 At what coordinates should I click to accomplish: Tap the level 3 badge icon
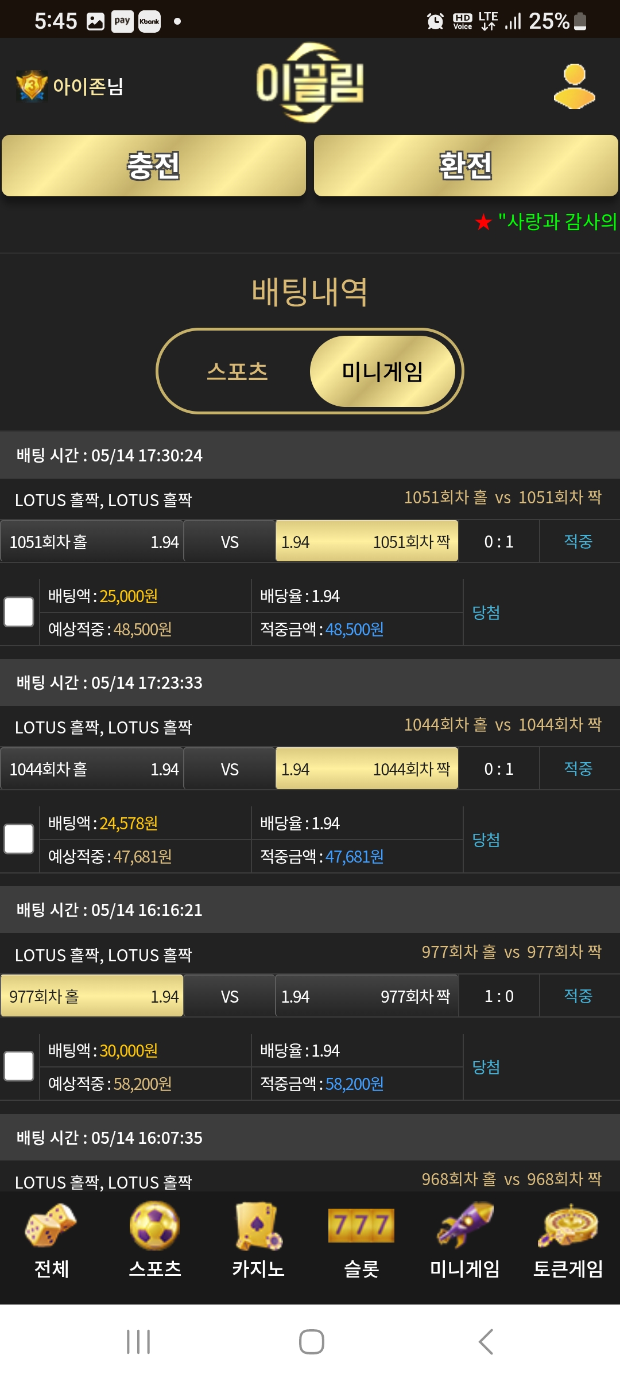click(32, 86)
